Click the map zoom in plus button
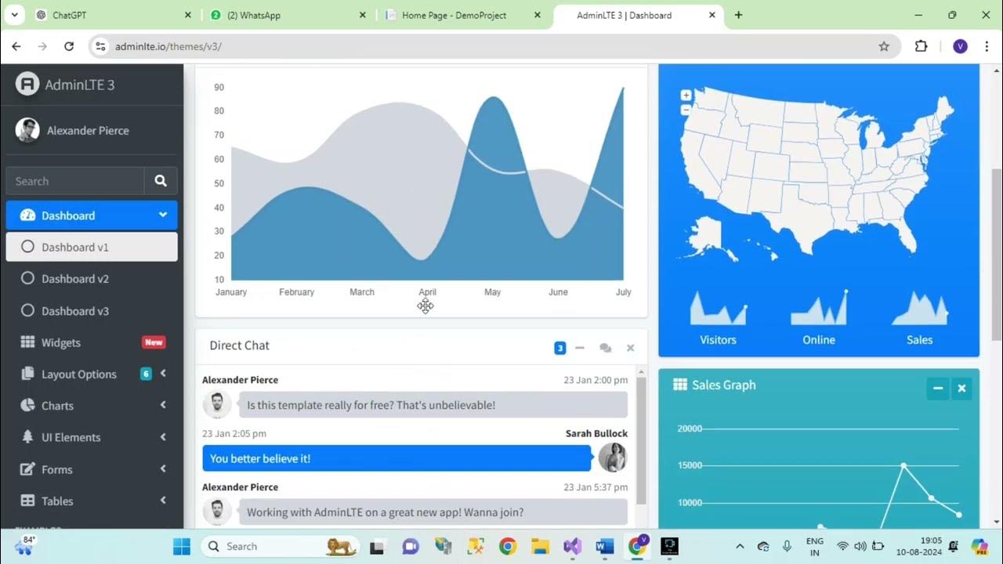Screen dimensions: 1003x564 click(686, 95)
